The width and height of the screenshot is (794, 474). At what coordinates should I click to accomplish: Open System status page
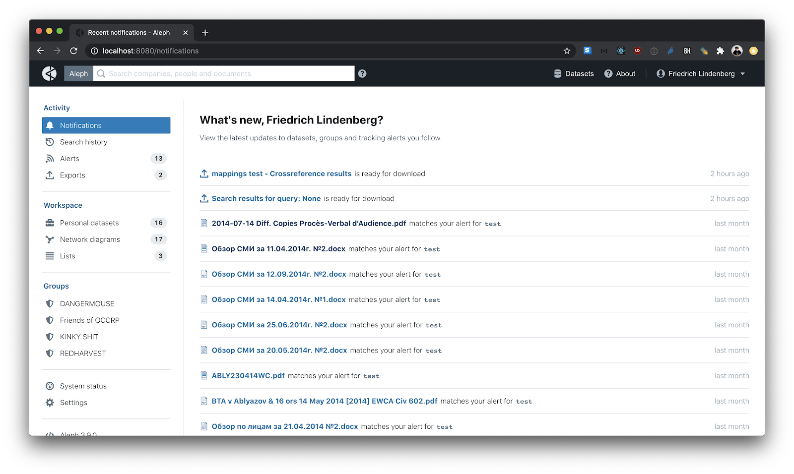tap(106, 386)
